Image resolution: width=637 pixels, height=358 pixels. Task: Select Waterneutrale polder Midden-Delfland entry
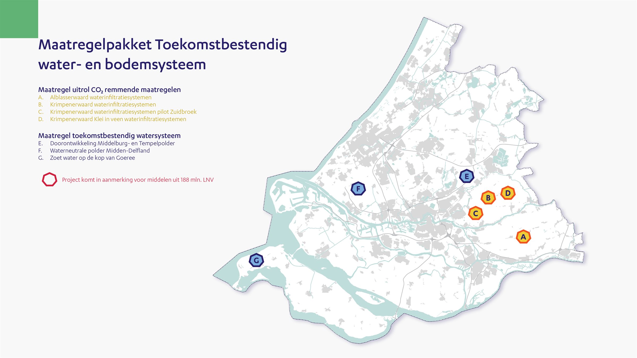[x=100, y=151]
